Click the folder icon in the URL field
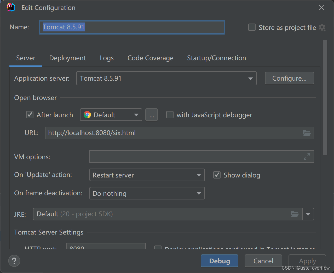This screenshot has height=273, width=334. [307, 133]
